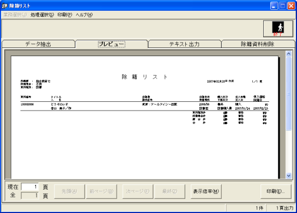Open the ヘルプ(H) menu

tap(84, 15)
